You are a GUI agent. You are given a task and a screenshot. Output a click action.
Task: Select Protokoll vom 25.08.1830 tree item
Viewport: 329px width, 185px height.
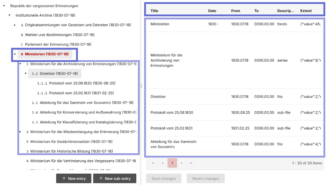82,83
